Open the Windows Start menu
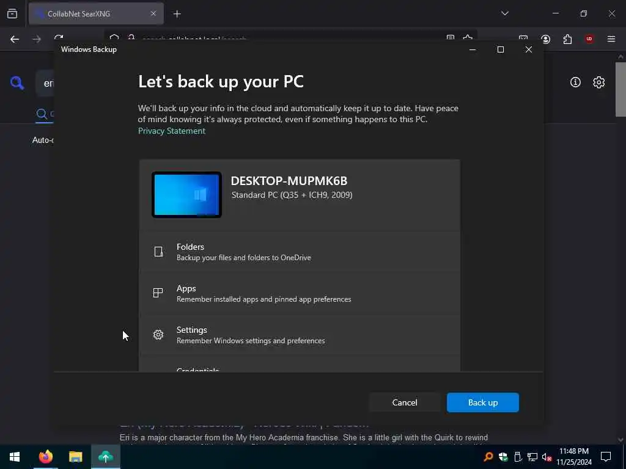Image resolution: width=626 pixels, height=469 pixels. pyautogui.click(x=15, y=457)
